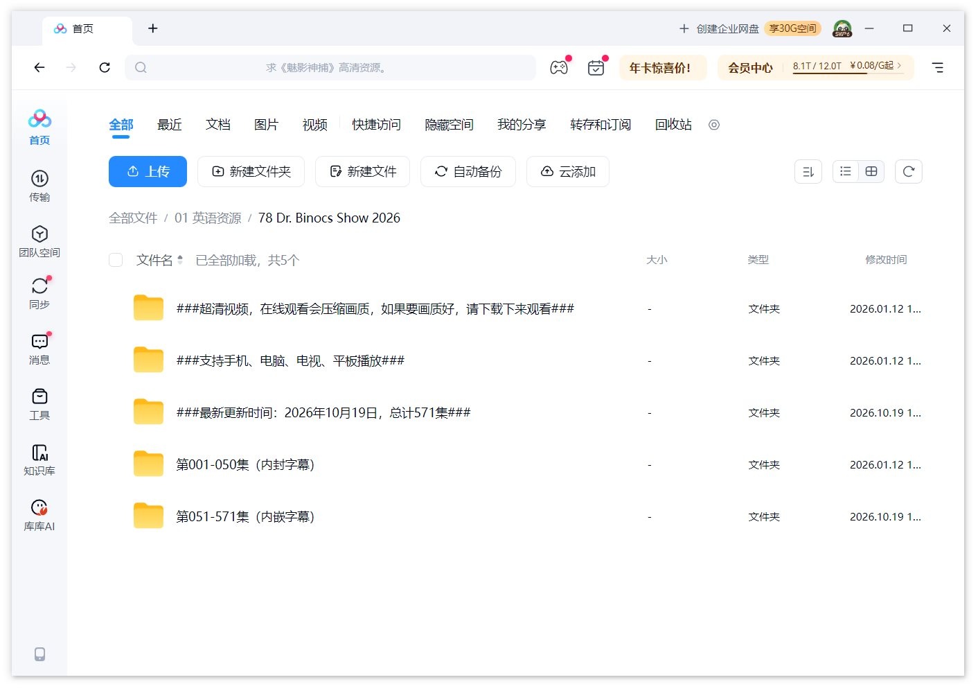
Task: Open the 转存和订阅 tab
Action: click(601, 125)
